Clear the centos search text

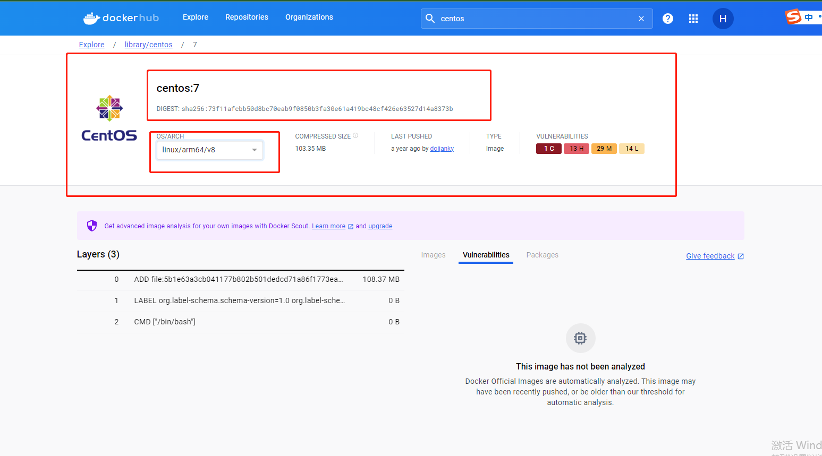pyautogui.click(x=641, y=19)
